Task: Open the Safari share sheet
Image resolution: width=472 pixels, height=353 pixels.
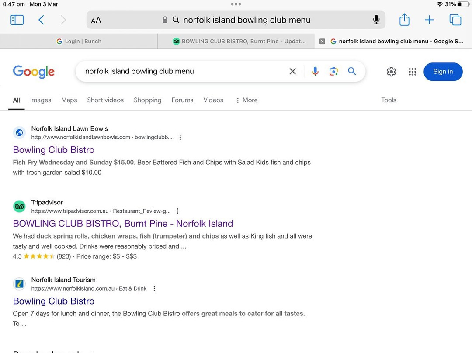Action: pyautogui.click(x=404, y=20)
